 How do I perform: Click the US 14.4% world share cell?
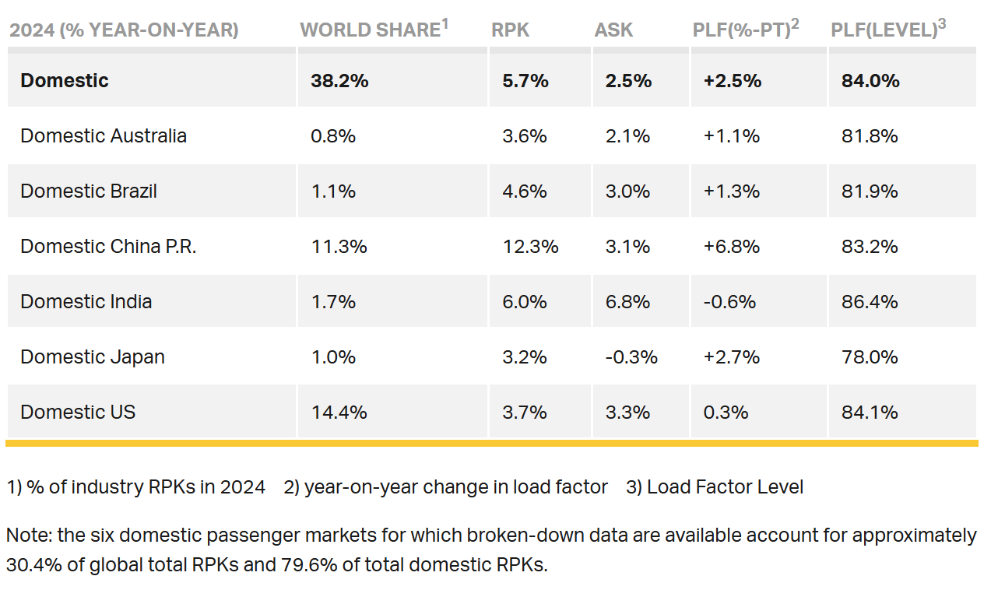[339, 412]
